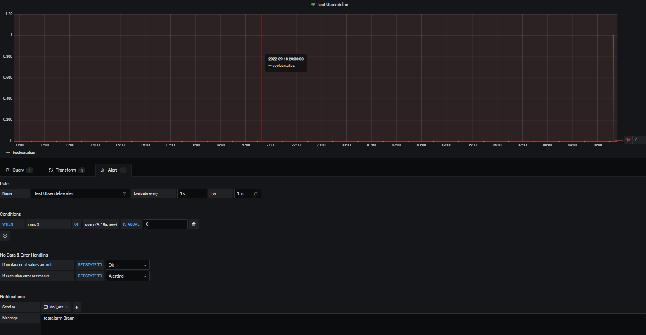Click the 'Notifications' section heading
Viewport: 646px width, 335px height.
pos(12,297)
